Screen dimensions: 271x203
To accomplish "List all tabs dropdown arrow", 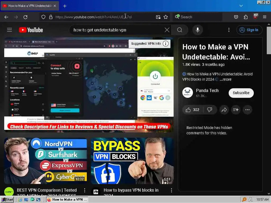I will (x=241, y=6).
